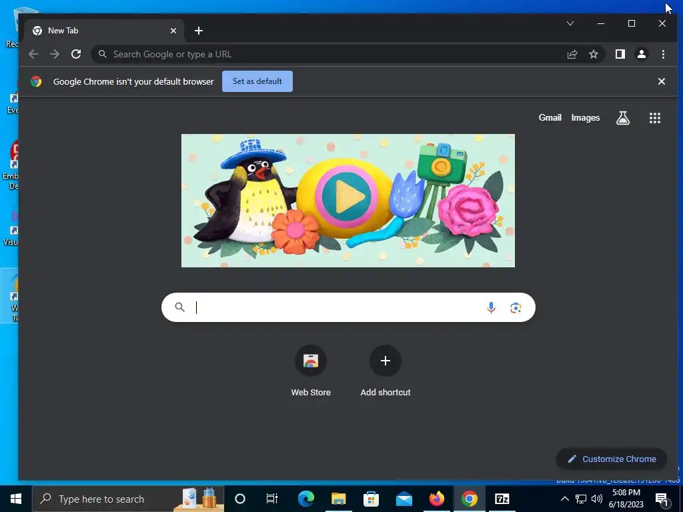683x512 pixels.
Task: Bookmark this tab with the star icon
Action: pos(593,54)
